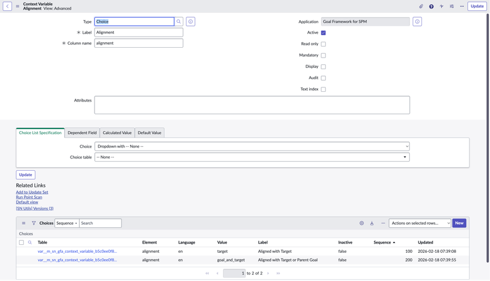Show info for the Application field

click(417, 21)
